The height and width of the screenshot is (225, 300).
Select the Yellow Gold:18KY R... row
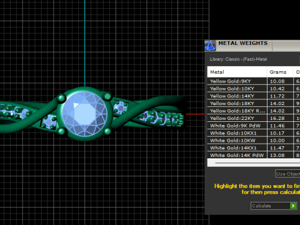click(254, 111)
